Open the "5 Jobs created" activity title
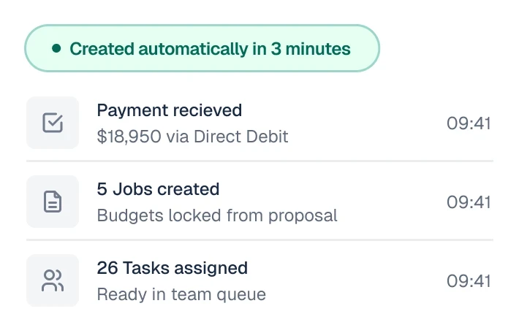This screenshot has width=519, height=333. [158, 189]
